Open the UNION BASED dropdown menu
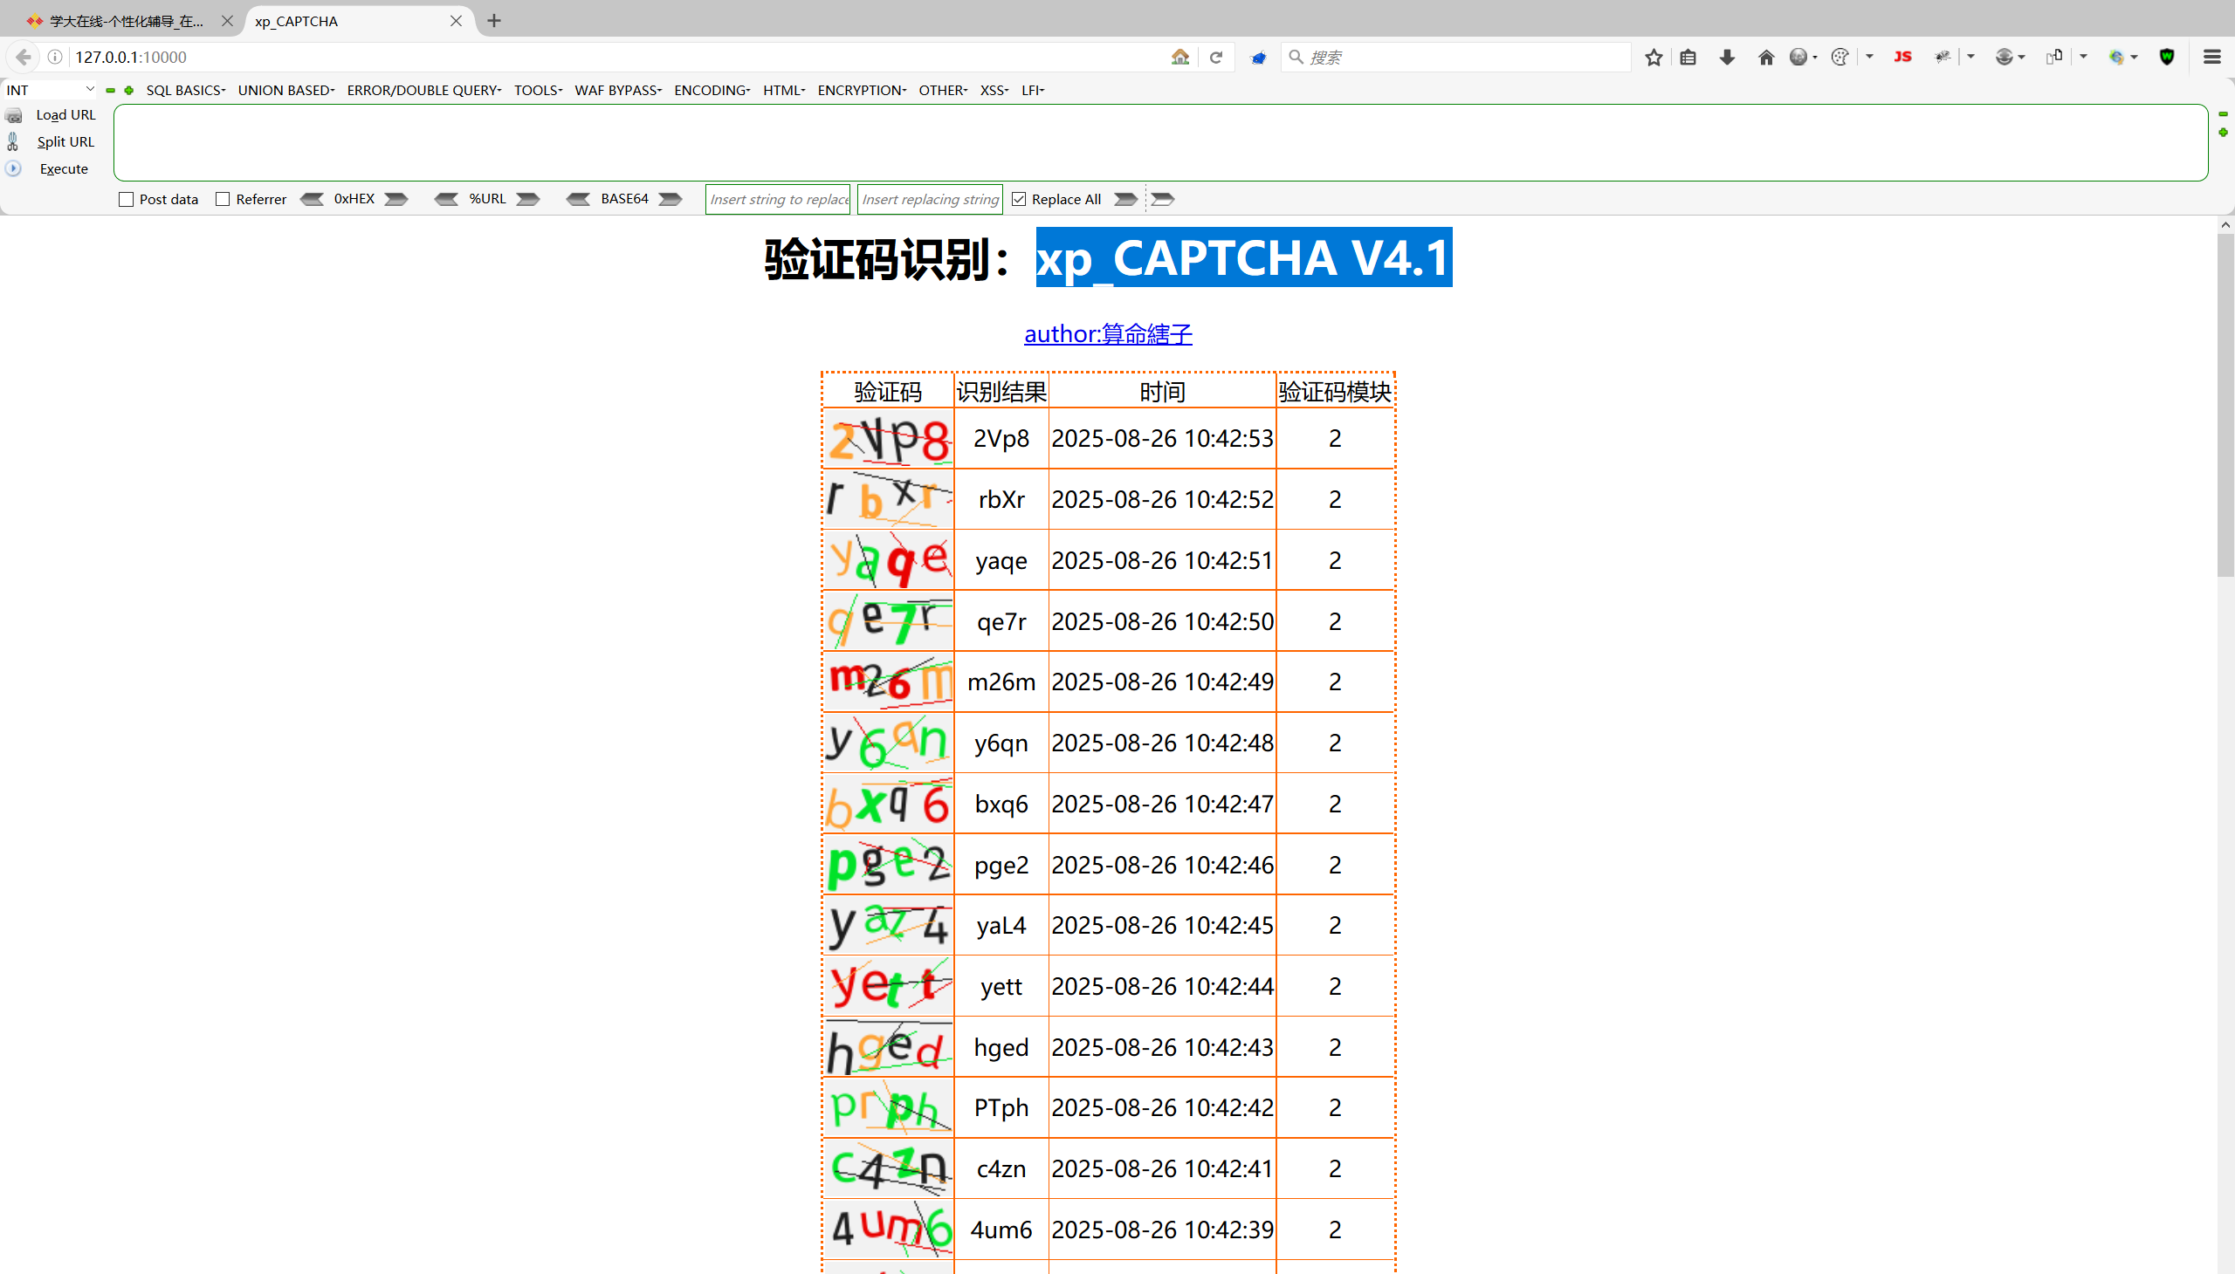 tap(285, 90)
